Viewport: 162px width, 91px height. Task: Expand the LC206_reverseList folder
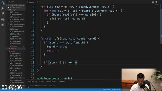16,75
